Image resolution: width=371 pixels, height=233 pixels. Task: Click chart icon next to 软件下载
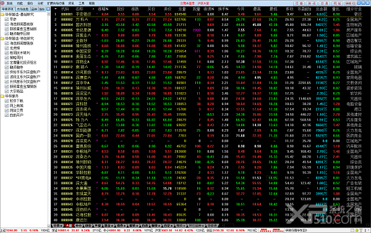(x=7, y=101)
